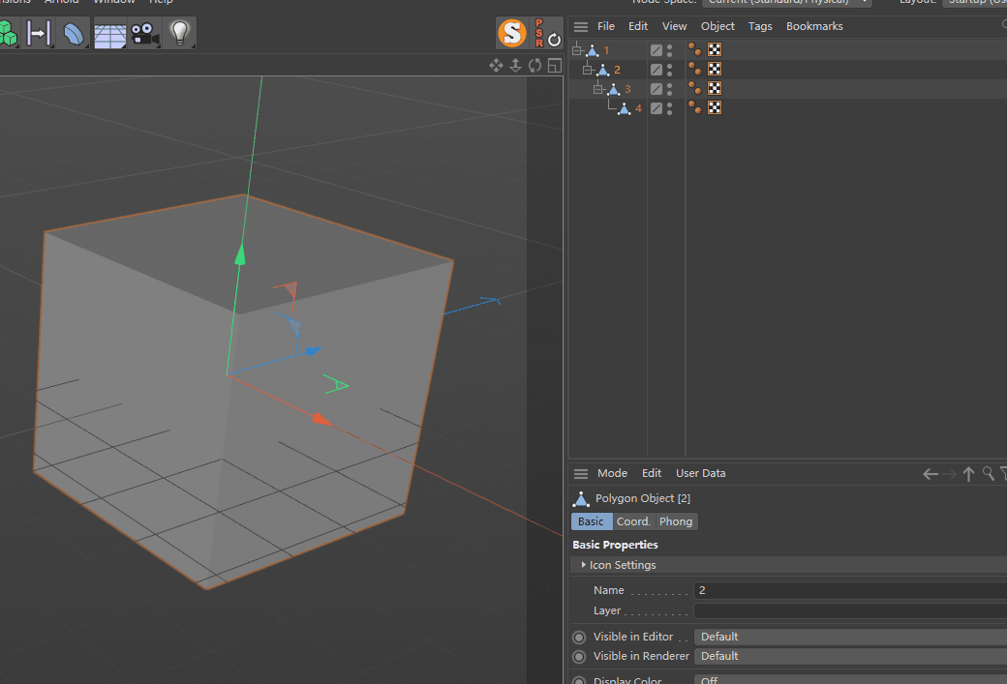Click the UVW checkerboard tag of object 3

click(715, 88)
